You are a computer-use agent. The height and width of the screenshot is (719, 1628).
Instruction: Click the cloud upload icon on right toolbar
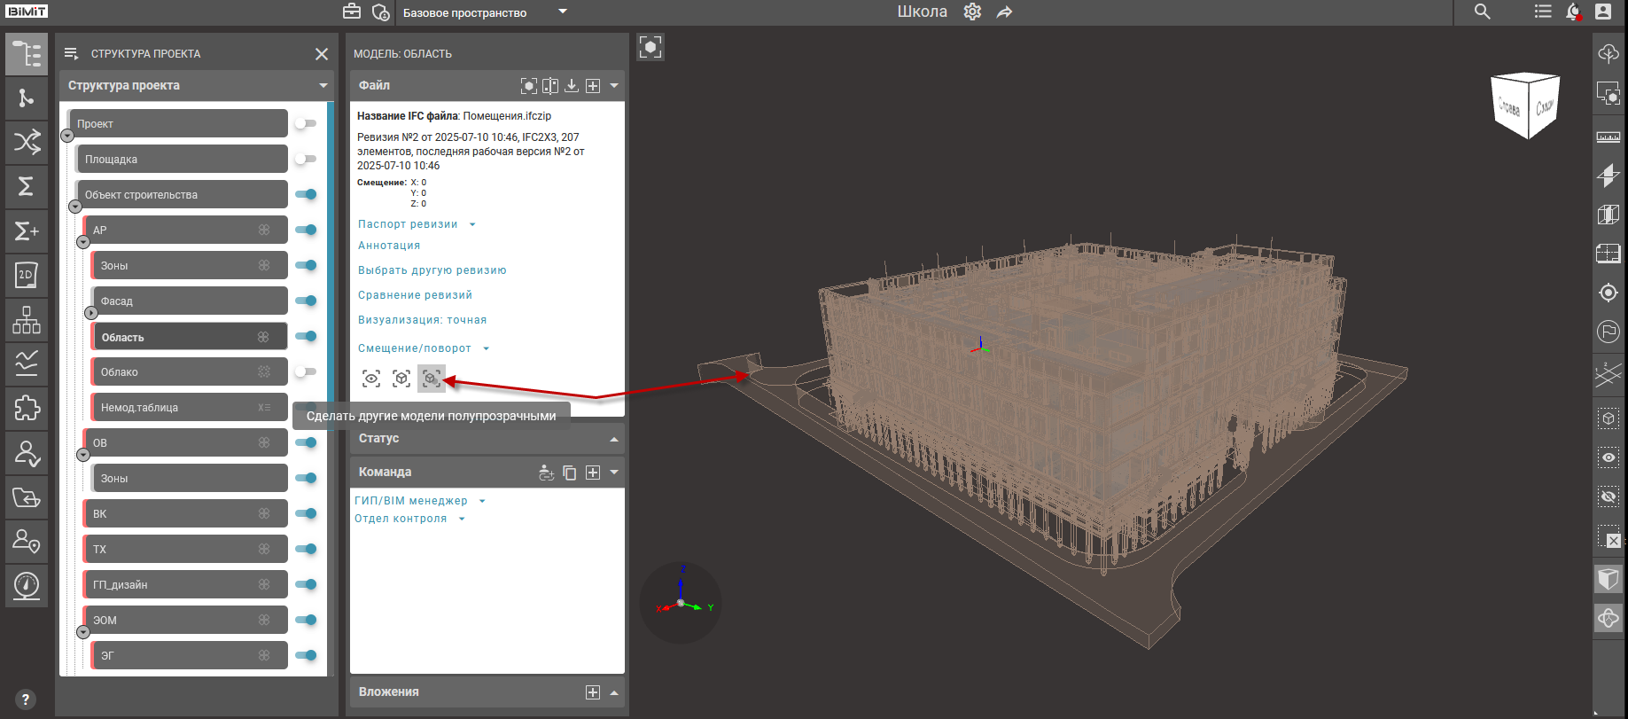tap(1609, 53)
